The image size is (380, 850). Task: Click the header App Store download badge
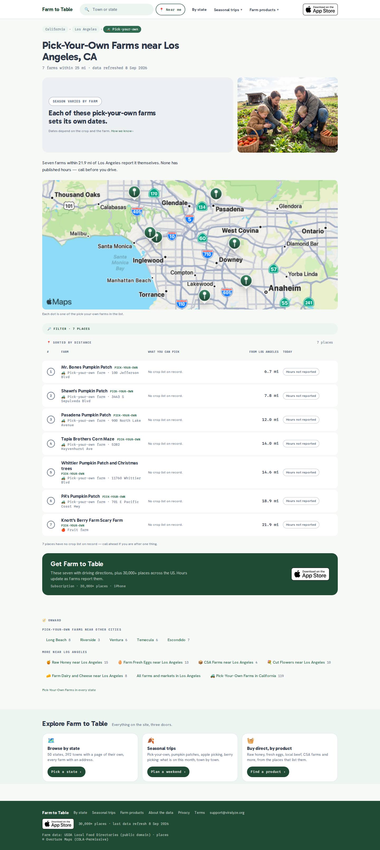[x=320, y=10]
